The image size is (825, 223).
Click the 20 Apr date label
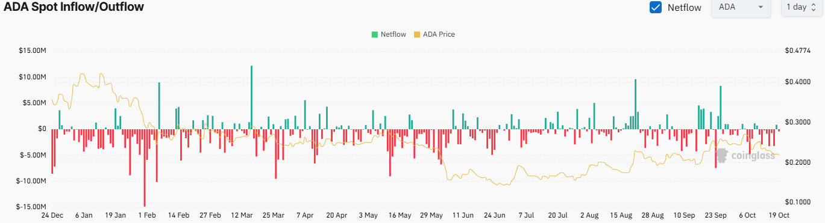click(337, 215)
